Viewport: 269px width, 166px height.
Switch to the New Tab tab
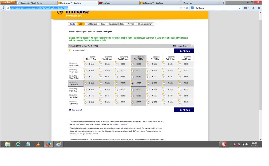click(201, 3)
